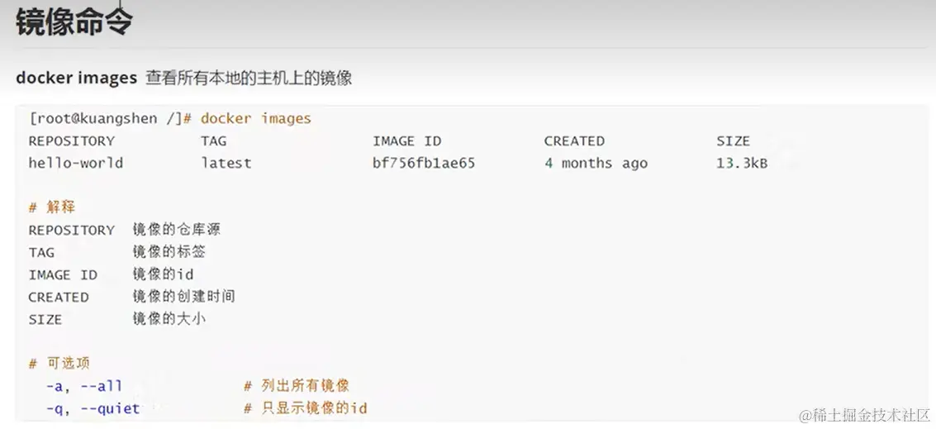Click the explanation 镜像的创建时间

pyautogui.click(x=184, y=297)
